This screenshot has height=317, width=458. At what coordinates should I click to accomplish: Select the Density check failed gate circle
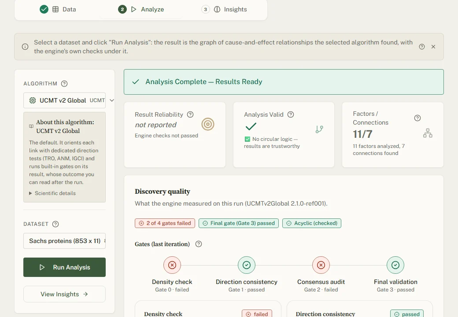[172, 265]
